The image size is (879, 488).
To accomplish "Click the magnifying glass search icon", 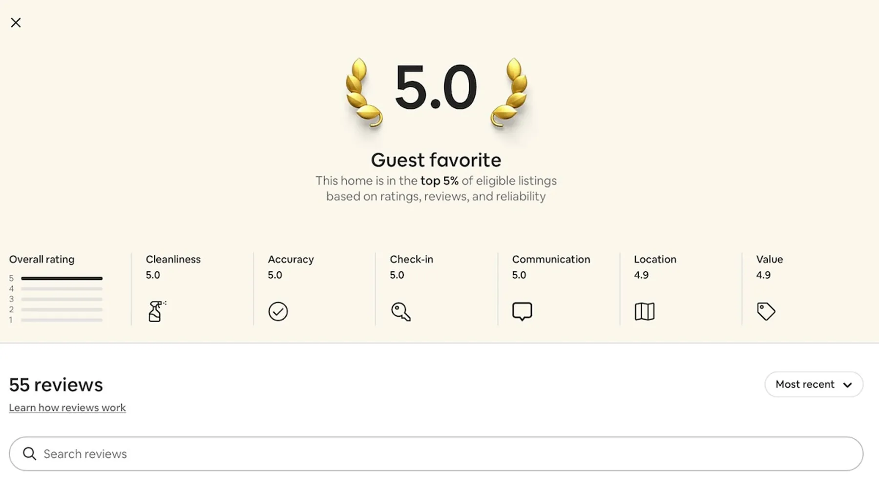I will point(30,454).
